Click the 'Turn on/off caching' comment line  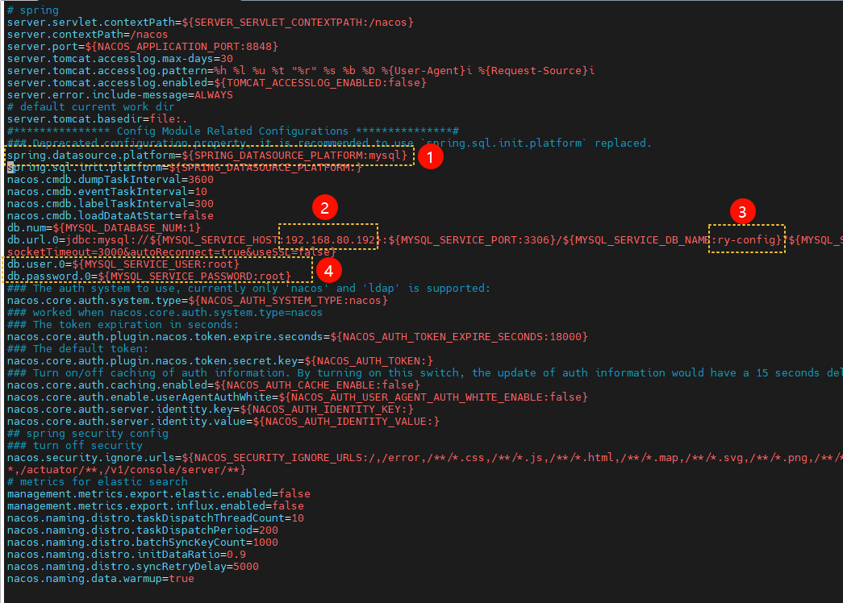[424, 373]
